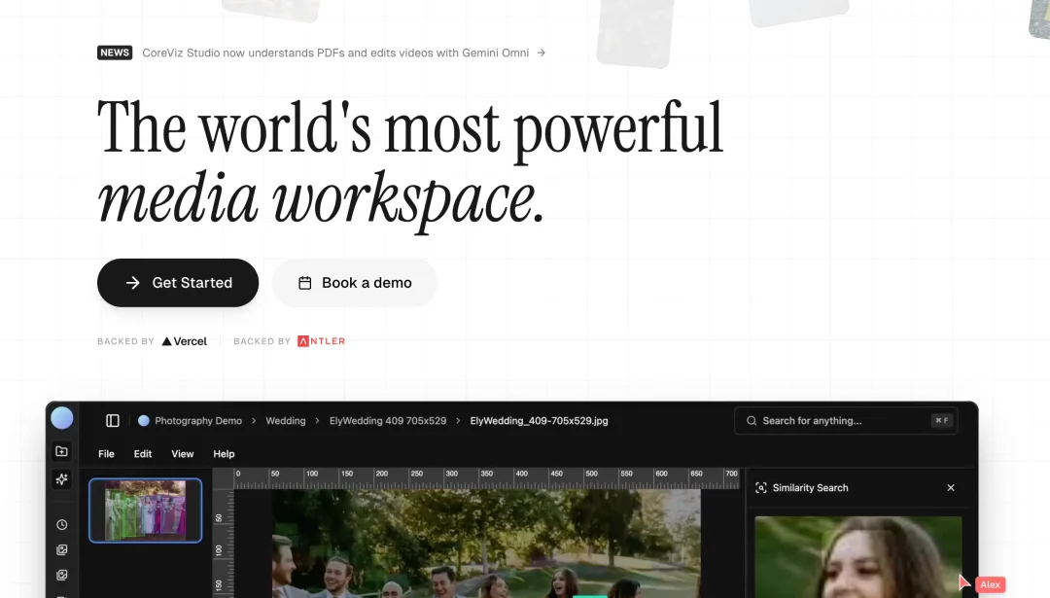
Task: Click the horizontal ruler at 300 mark
Action: (x=452, y=475)
